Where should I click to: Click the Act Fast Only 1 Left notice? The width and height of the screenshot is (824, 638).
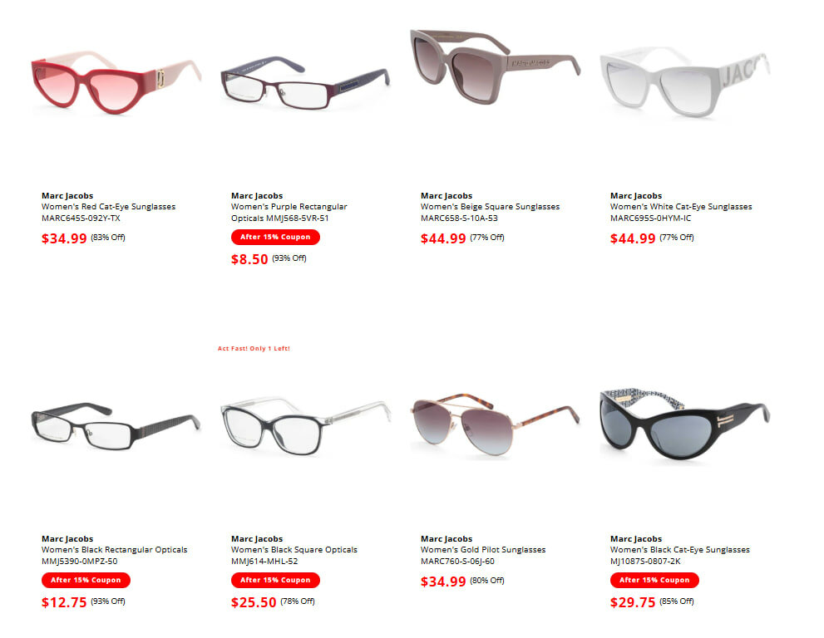tap(254, 349)
